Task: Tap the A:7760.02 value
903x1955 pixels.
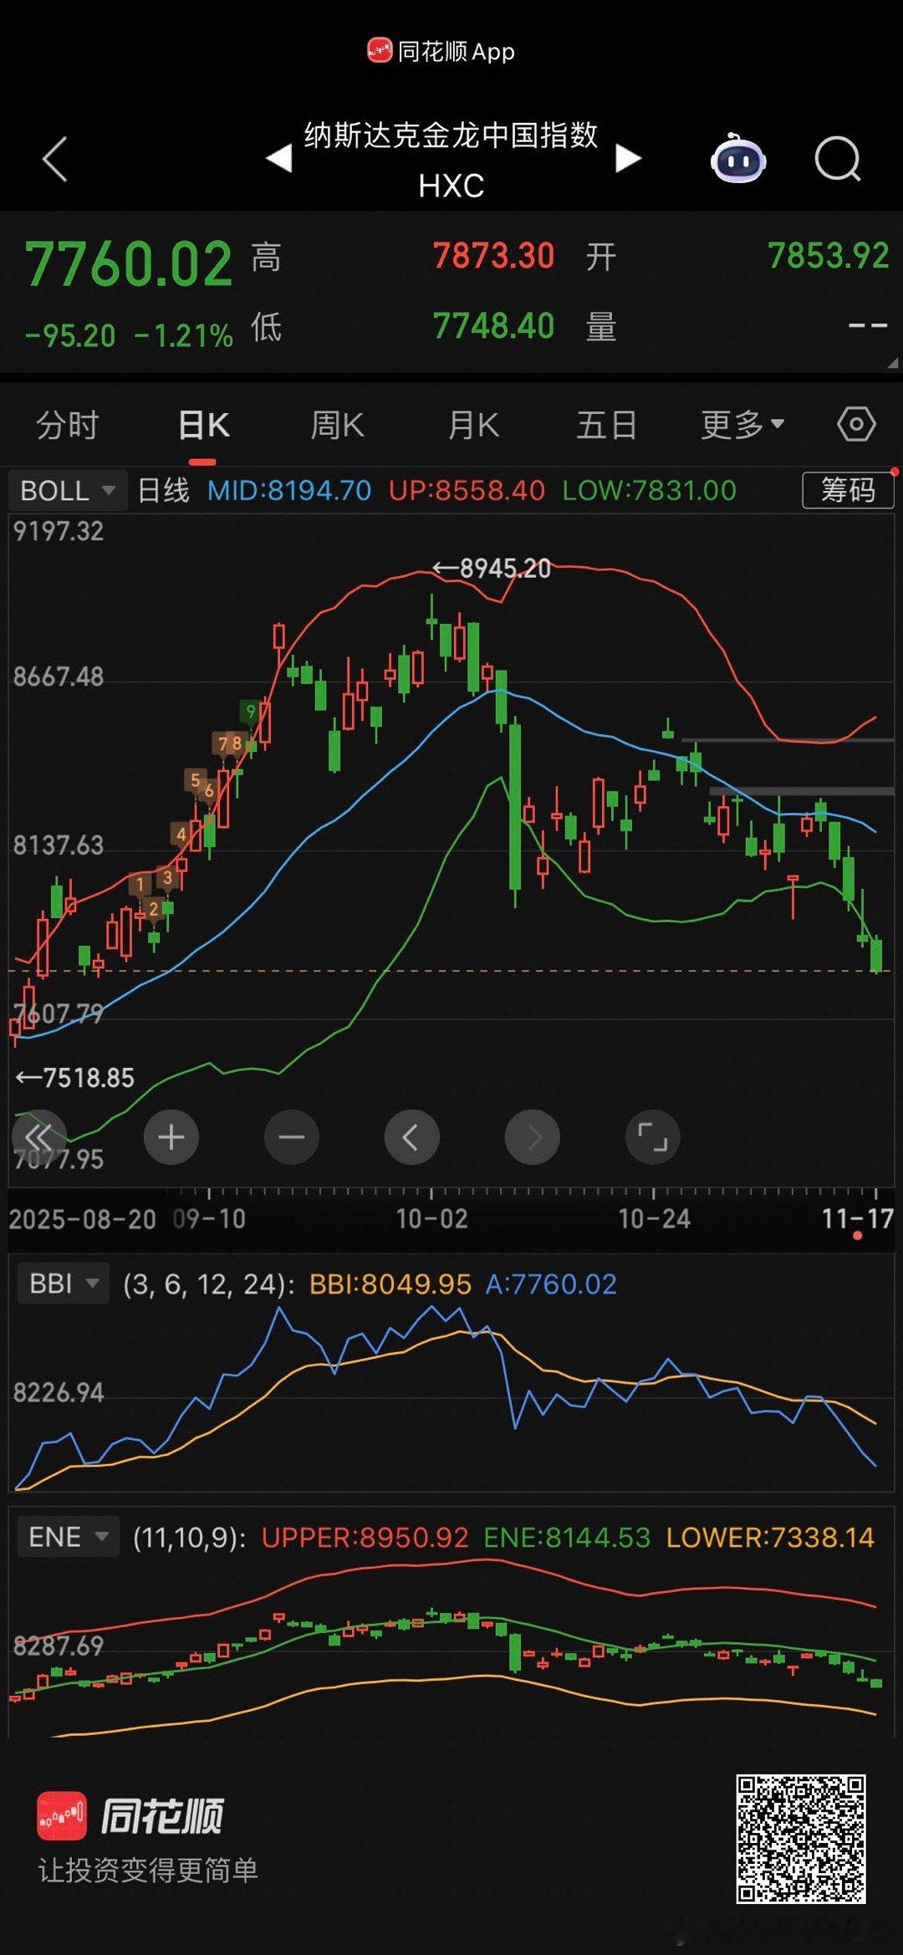Action: point(551,1284)
